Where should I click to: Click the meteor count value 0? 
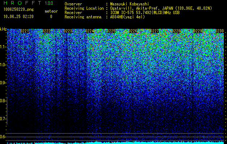[51, 17]
